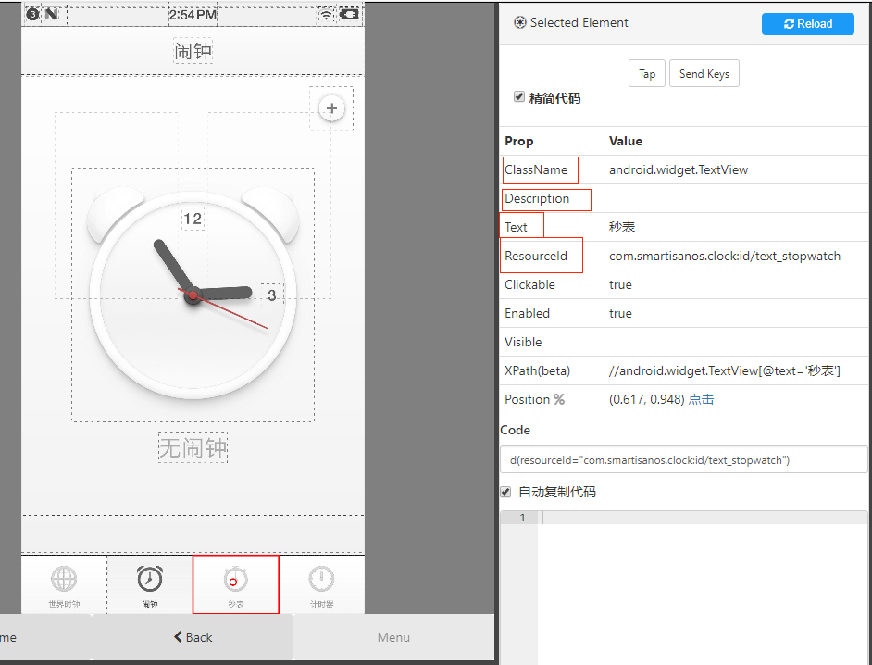Viewport: 872px width, 665px height.
Task: Click the N notification icon in status bar
Action: tap(51, 14)
